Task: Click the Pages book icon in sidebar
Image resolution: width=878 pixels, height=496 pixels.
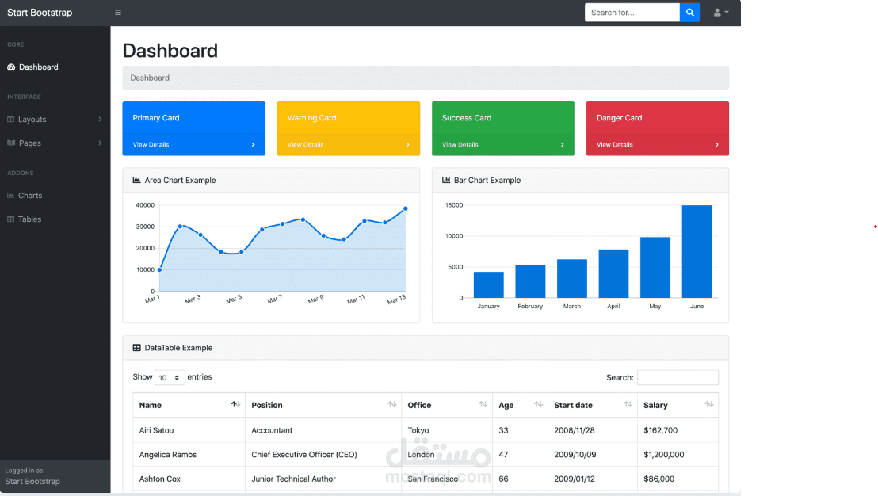Action: (x=10, y=143)
